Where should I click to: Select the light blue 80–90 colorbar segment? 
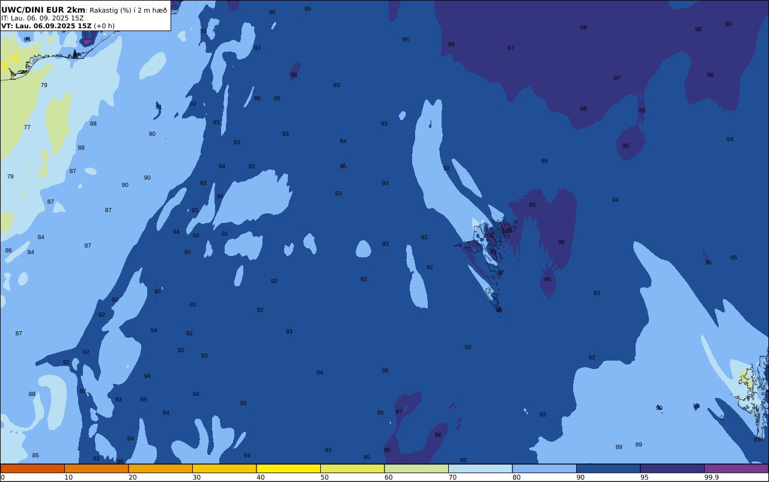[544, 468]
